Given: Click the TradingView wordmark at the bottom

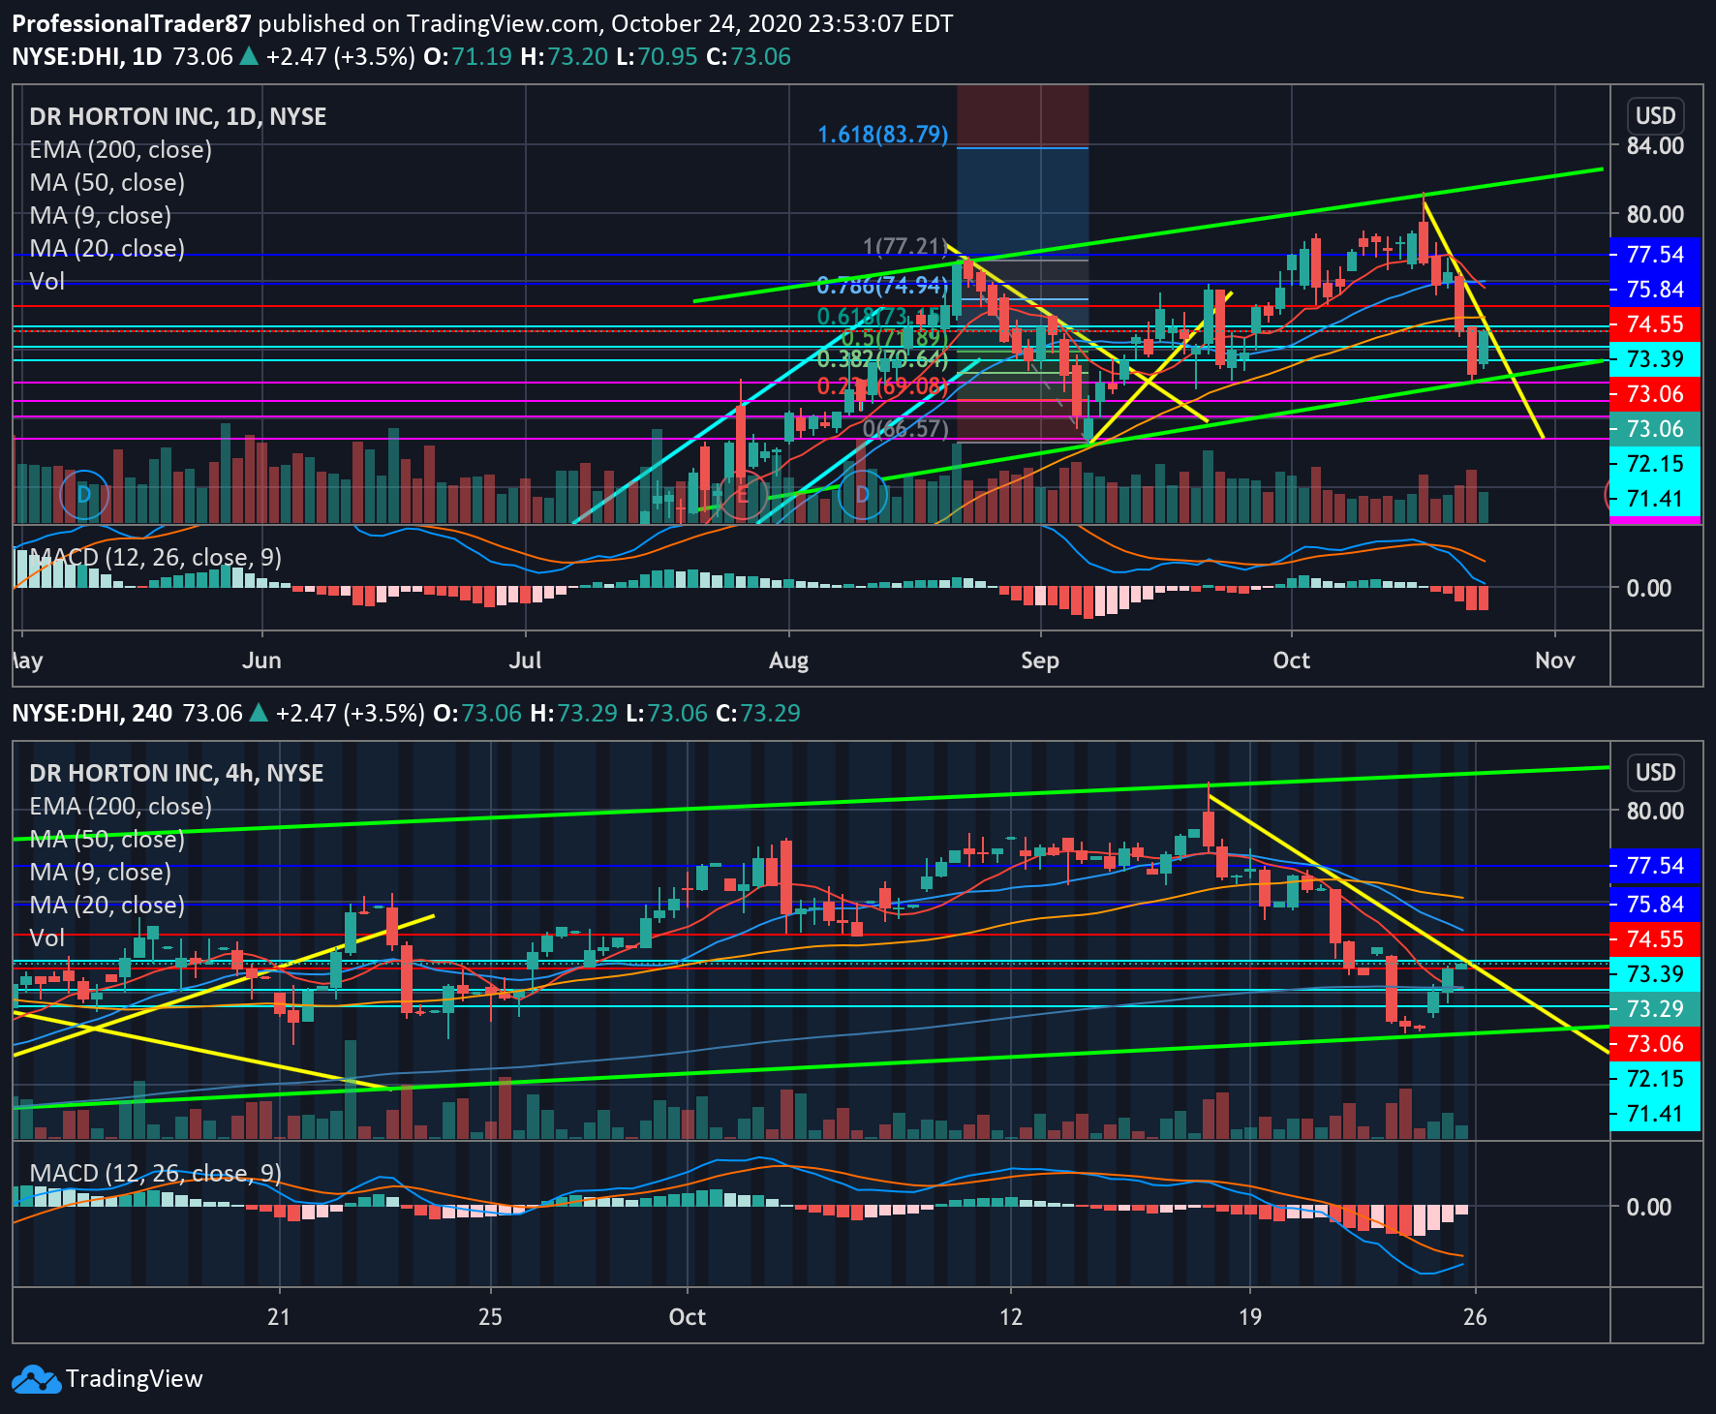Looking at the screenshot, I should point(135,1379).
